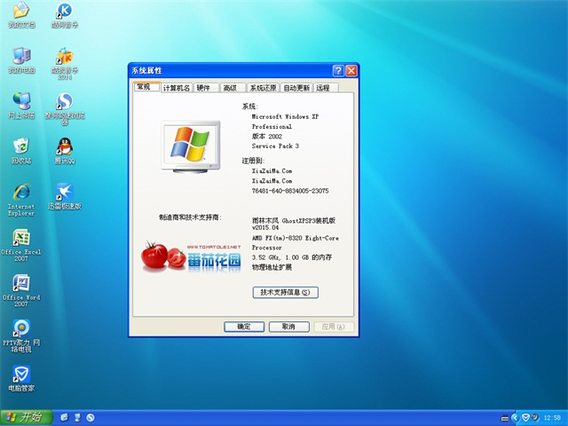Open the 自动更新 tab

[x=296, y=88]
